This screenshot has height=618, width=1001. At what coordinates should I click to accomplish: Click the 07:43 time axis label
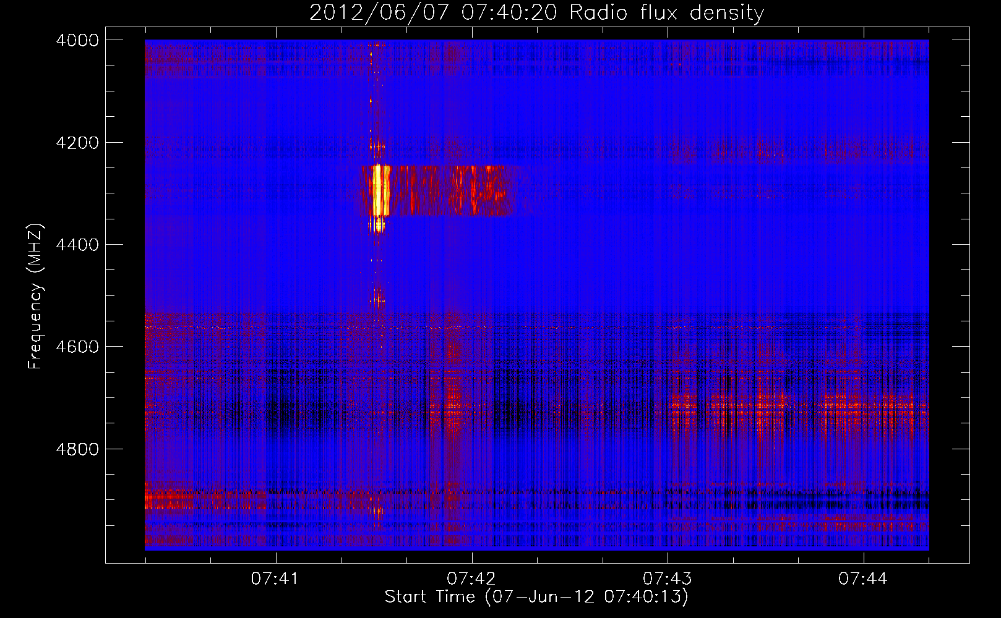pos(667,579)
